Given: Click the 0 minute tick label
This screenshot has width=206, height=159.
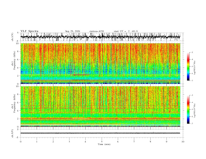Looking at the screenshot, I should [21, 142].
